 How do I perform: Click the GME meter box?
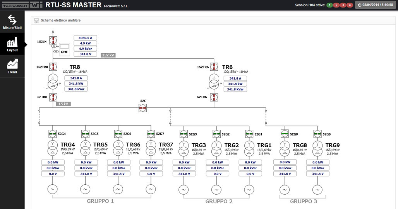click(x=64, y=52)
